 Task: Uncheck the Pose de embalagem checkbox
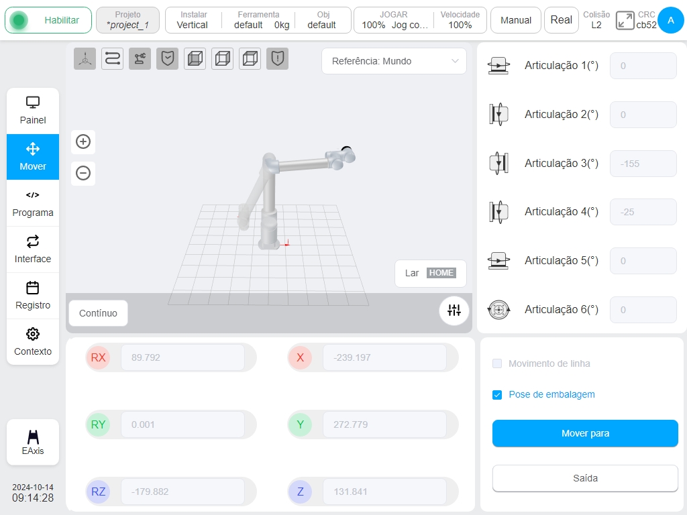tap(497, 395)
